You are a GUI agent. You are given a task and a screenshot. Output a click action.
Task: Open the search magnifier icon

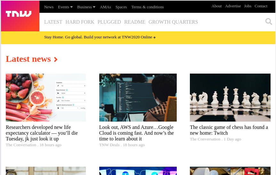tap(268, 21)
